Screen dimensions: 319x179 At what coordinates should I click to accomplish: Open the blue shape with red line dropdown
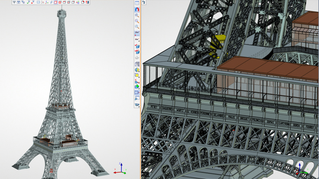137,81
